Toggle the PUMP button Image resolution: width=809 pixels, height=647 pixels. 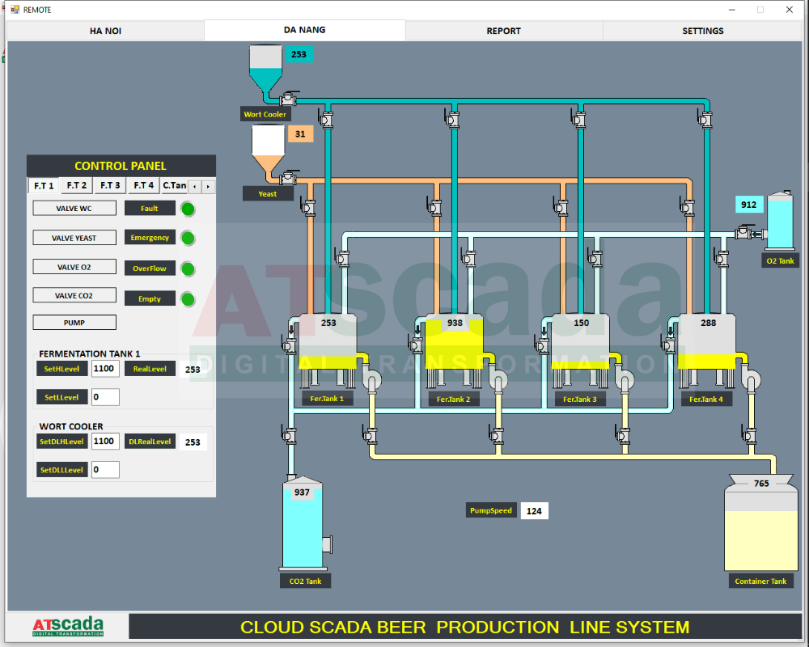[x=74, y=323]
